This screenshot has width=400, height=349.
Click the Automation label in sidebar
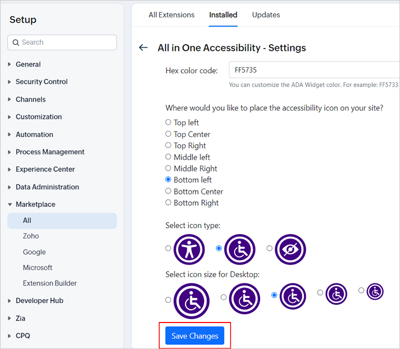point(35,135)
